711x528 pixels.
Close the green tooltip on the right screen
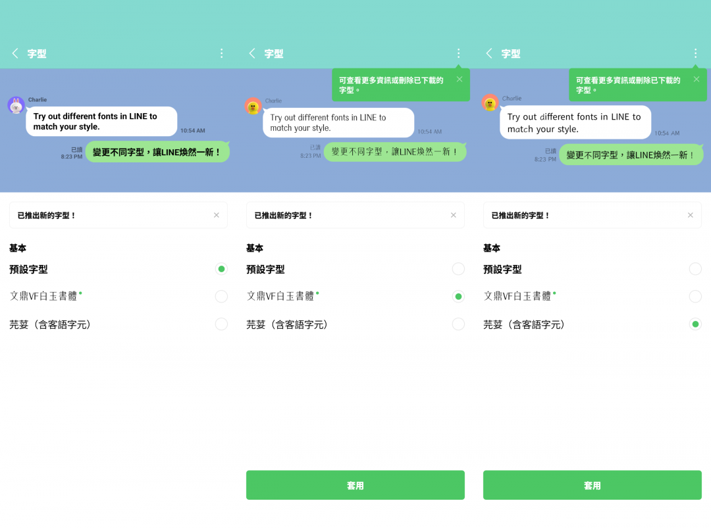(696, 80)
